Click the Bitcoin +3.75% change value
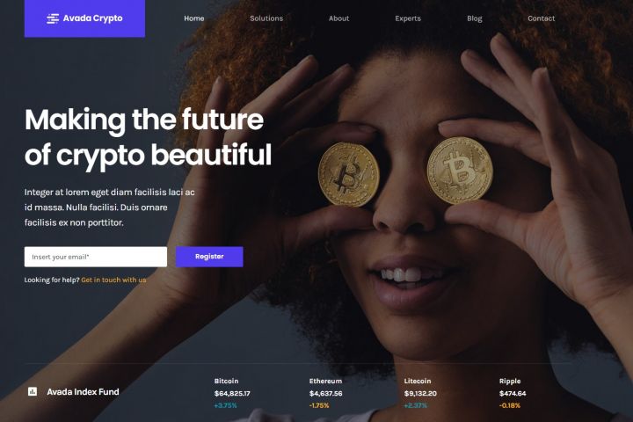The image size is (633, 422). point(226,405)
